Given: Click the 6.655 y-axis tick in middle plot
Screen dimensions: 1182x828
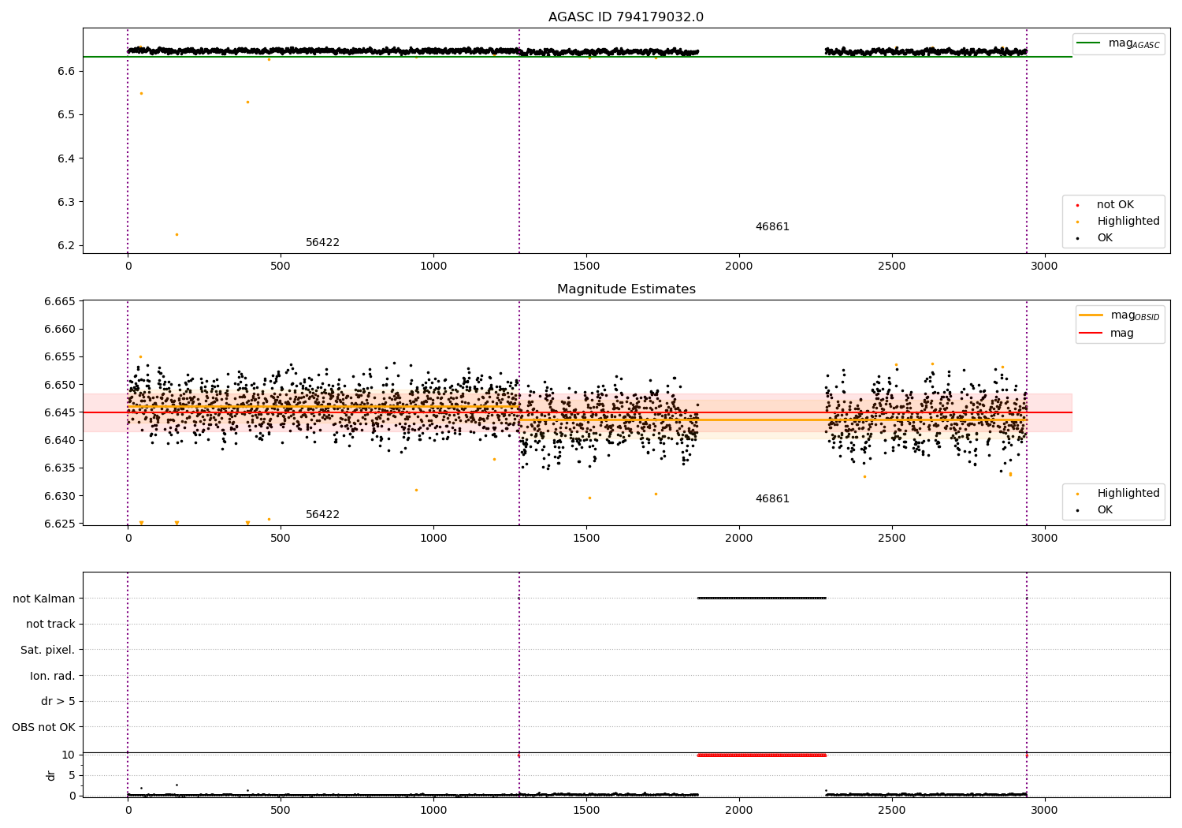Looking at the screenshot, I should click(60, 357).
